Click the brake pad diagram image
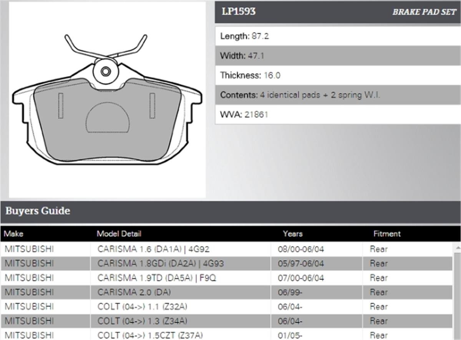The height and width of the screenshot is (340, 461). (107, 100)
